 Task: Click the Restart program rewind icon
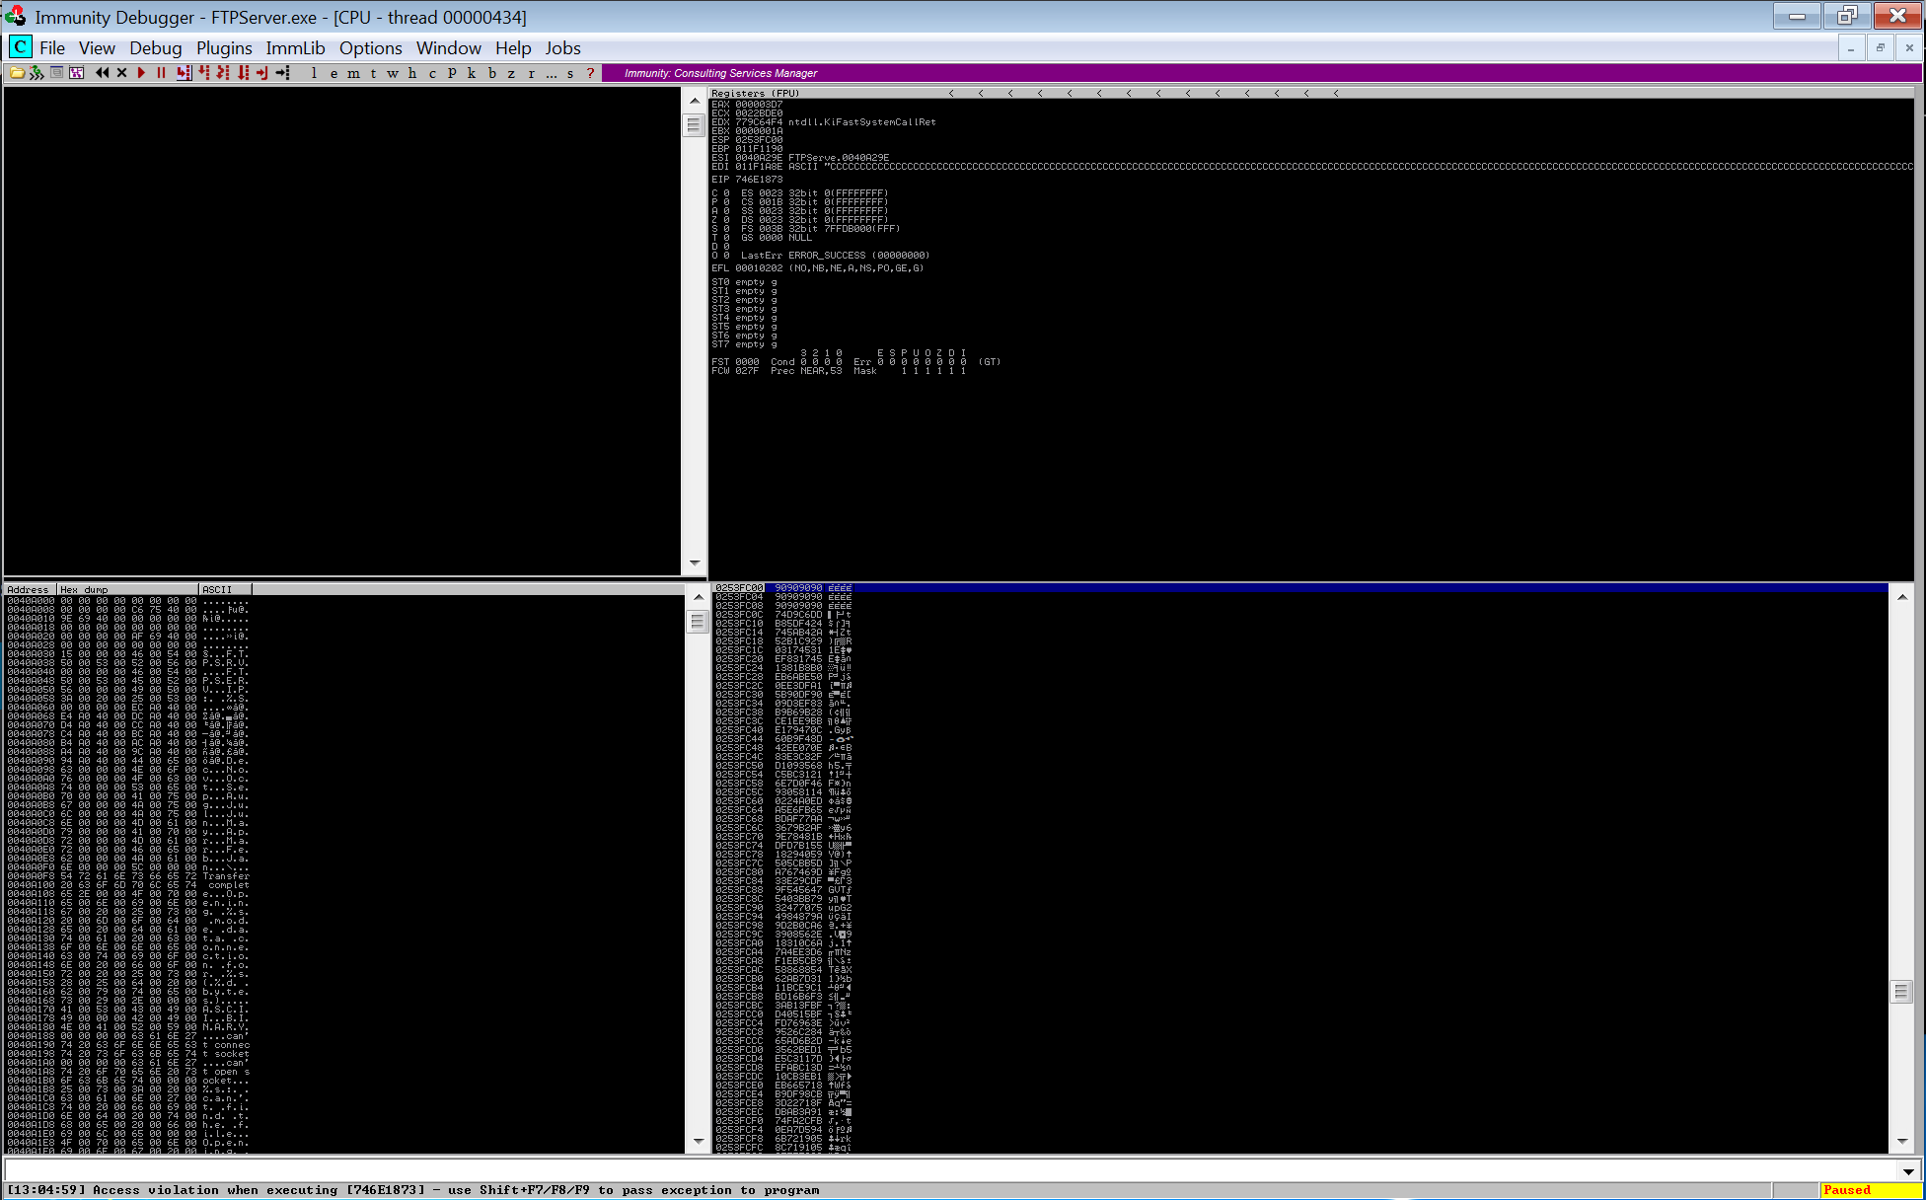pos(102,73)
